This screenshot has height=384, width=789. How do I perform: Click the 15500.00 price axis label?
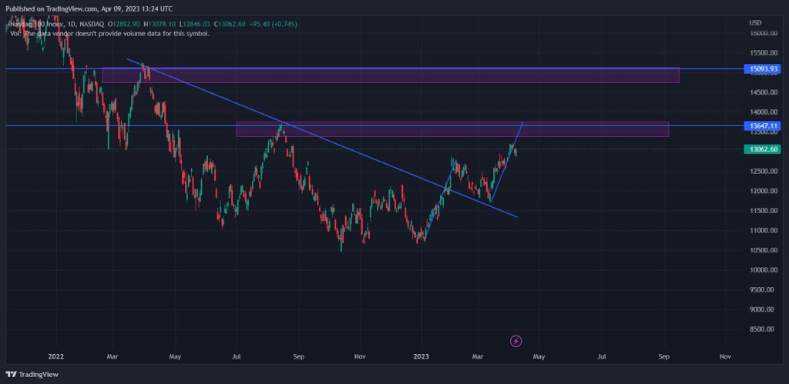(763, 53)
